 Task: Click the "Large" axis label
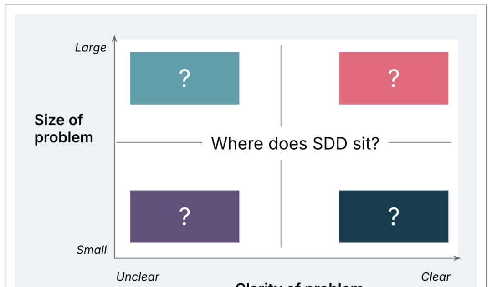91,48
